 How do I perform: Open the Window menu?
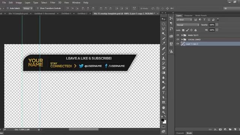tap(76, 3)
